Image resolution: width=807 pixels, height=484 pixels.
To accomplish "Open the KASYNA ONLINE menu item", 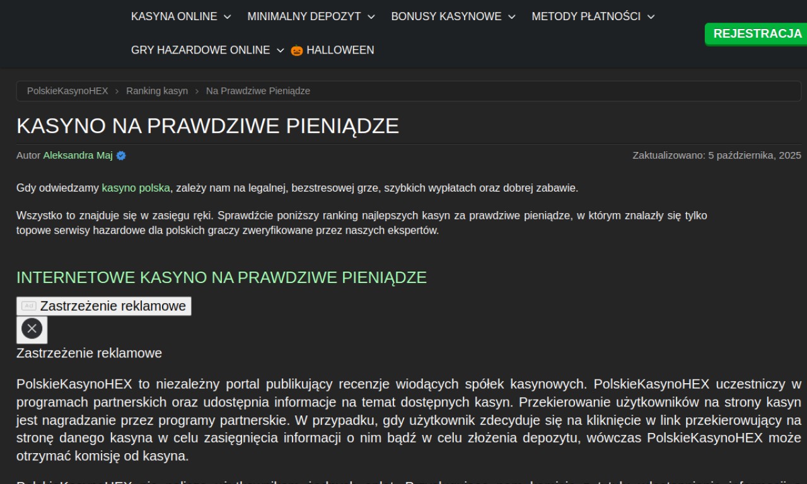I will pyautogui.click(x=174, y=17).
